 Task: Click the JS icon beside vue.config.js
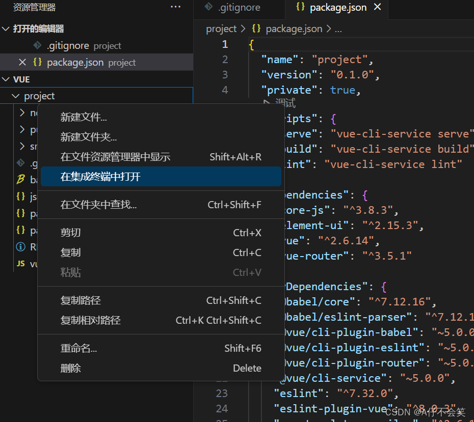pyautogui.click(x=20, y=264)
